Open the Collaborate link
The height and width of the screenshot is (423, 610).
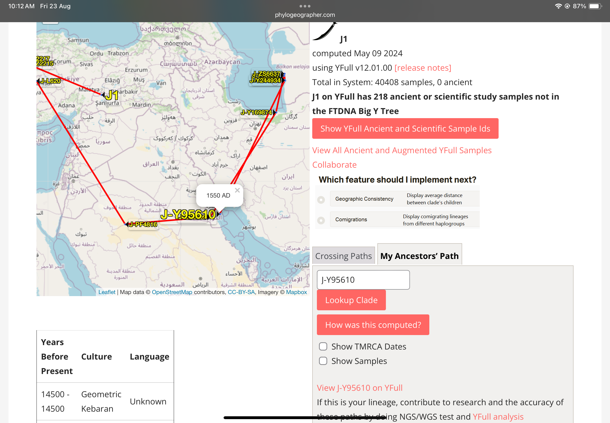[x=334, y=165]
